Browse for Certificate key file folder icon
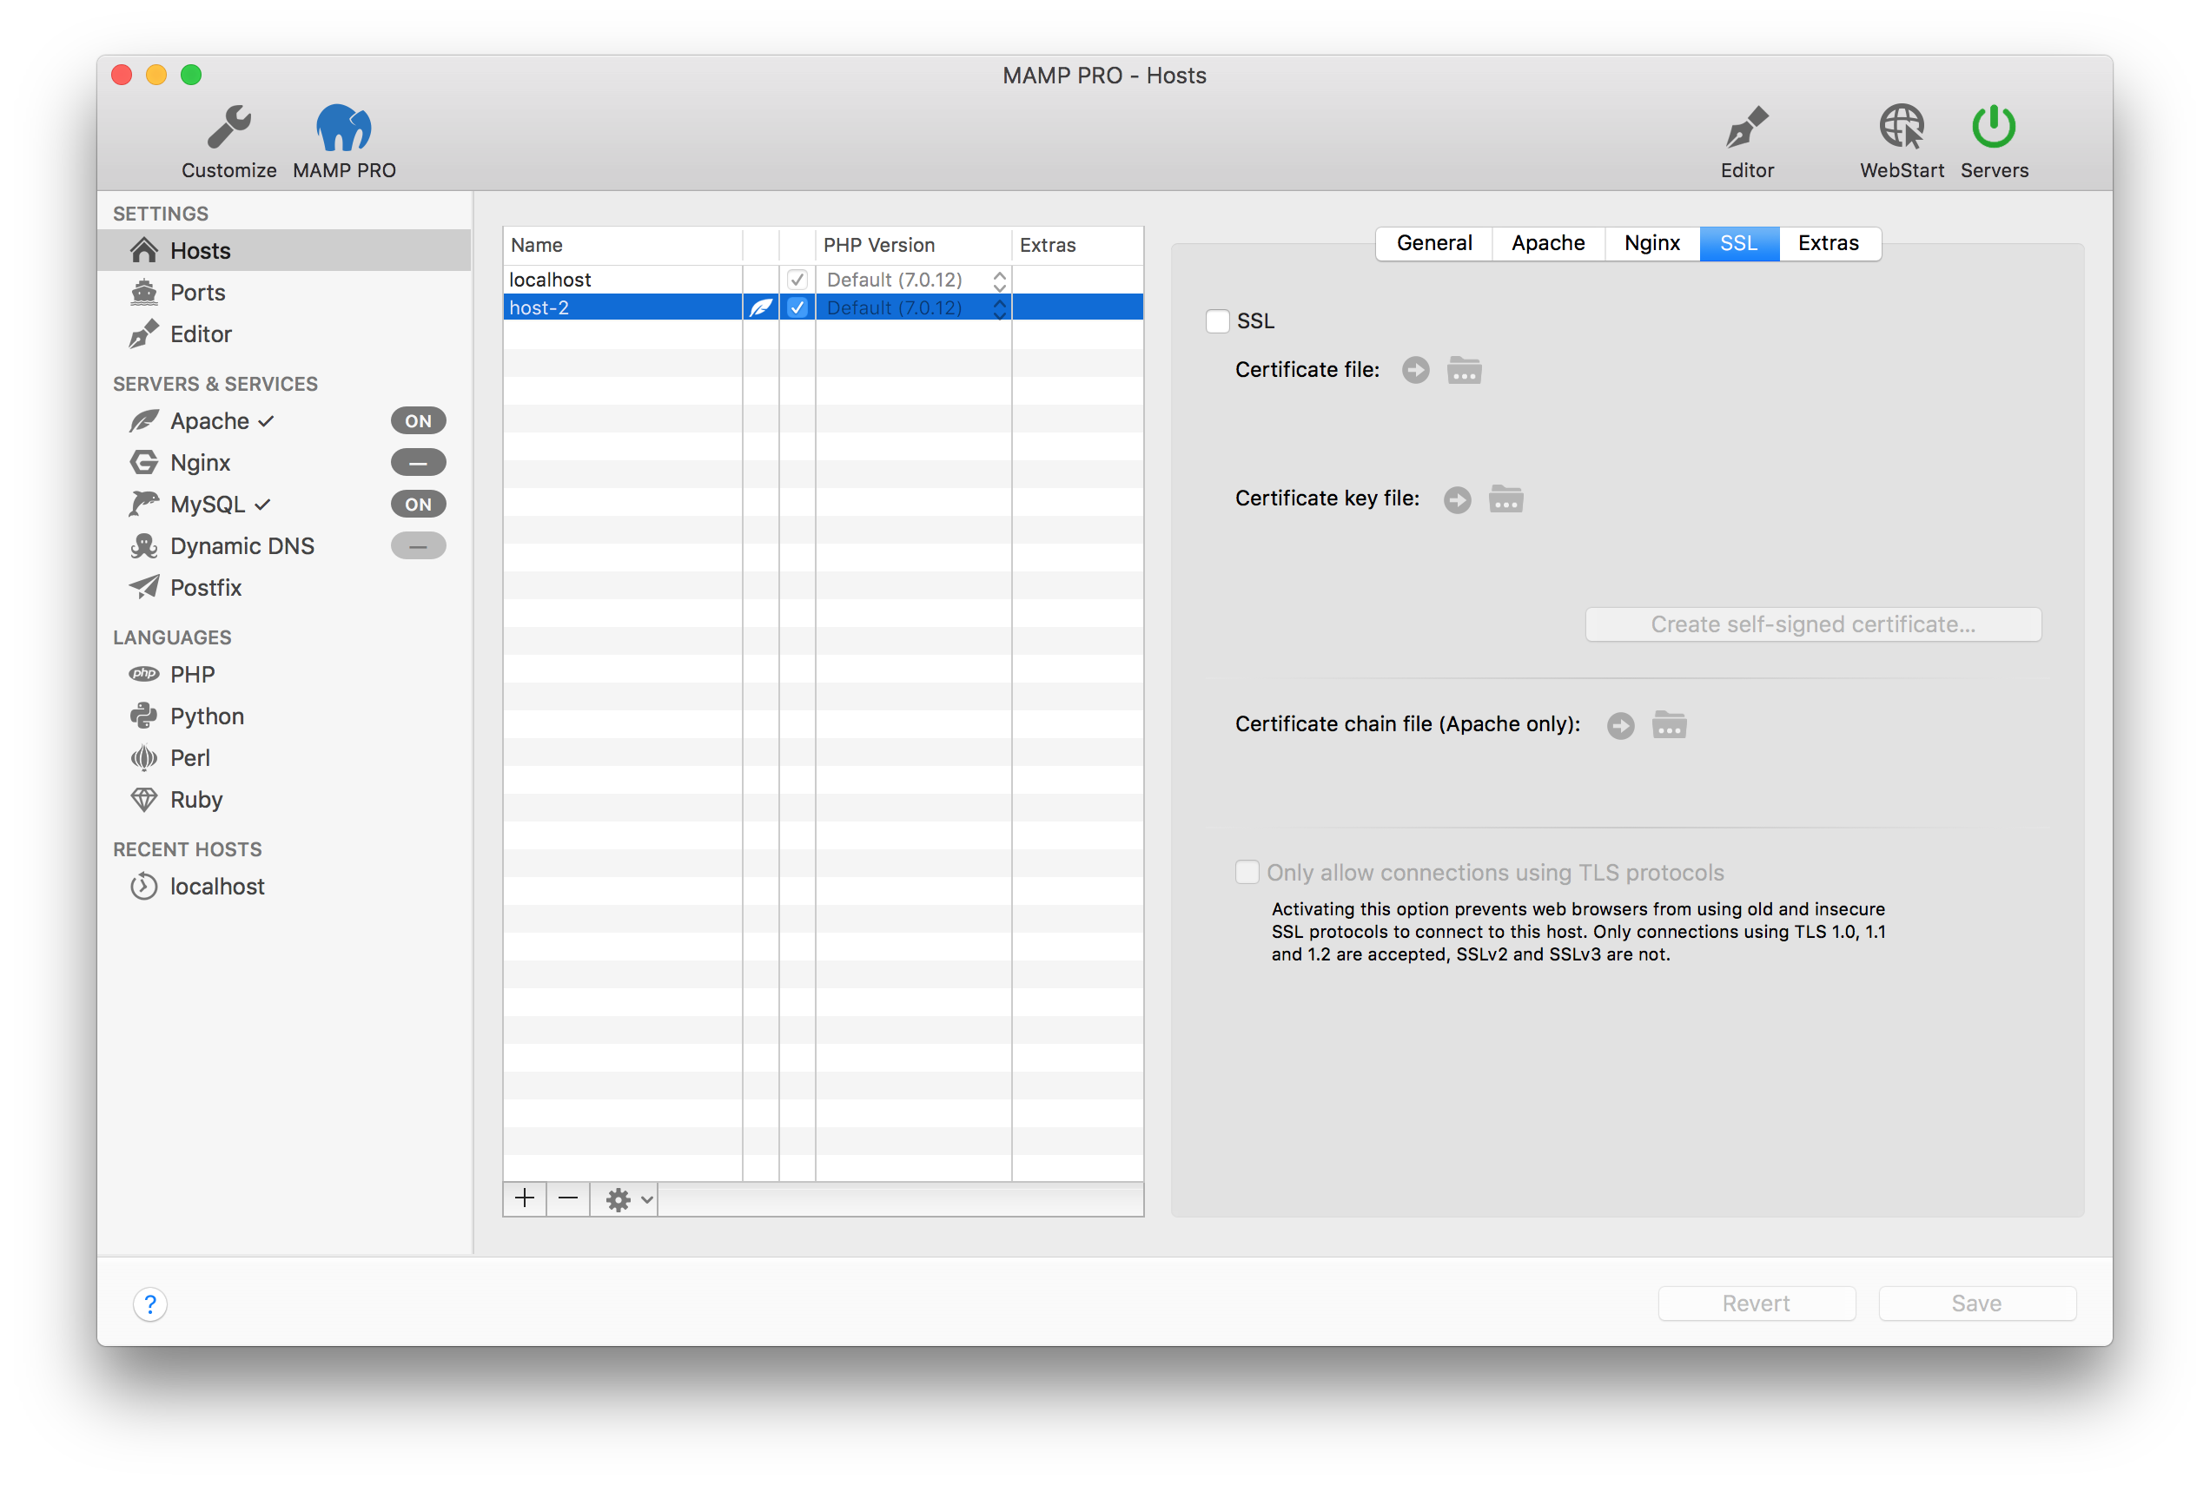 (1505, 498)
